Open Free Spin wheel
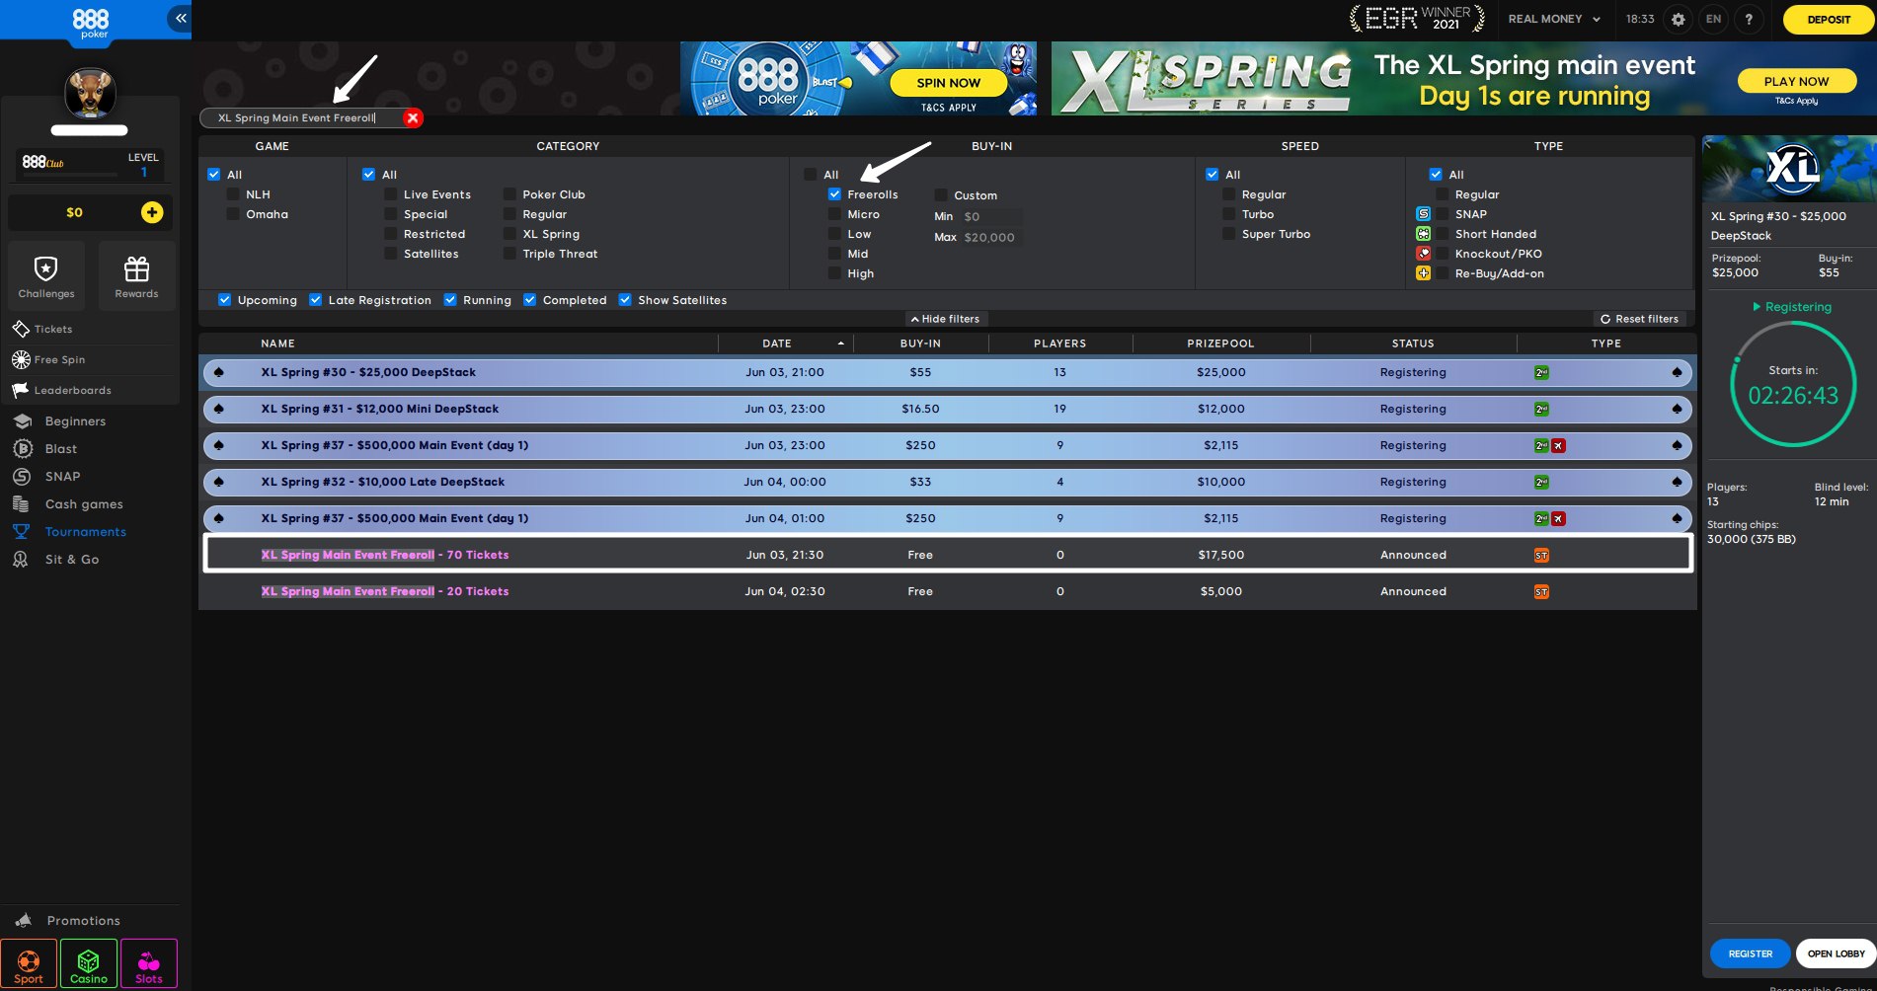Screen dimensions: 1877x991 pyautogui.click(x=48, y=359)
